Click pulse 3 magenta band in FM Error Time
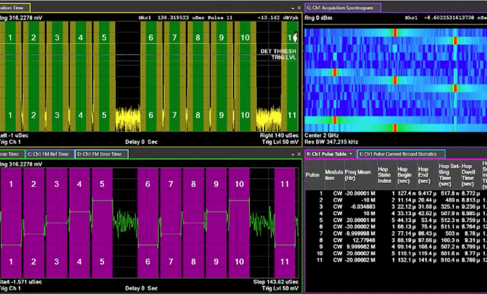 [56, 223]
